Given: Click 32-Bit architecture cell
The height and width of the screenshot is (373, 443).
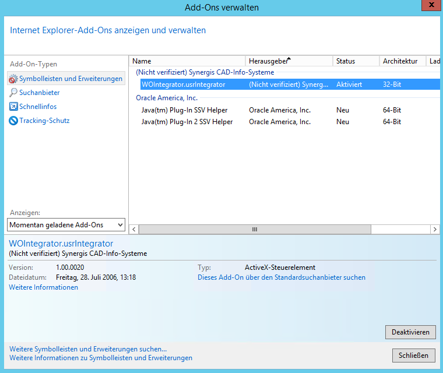Looking at the screenshot, I should click(392, 85).
